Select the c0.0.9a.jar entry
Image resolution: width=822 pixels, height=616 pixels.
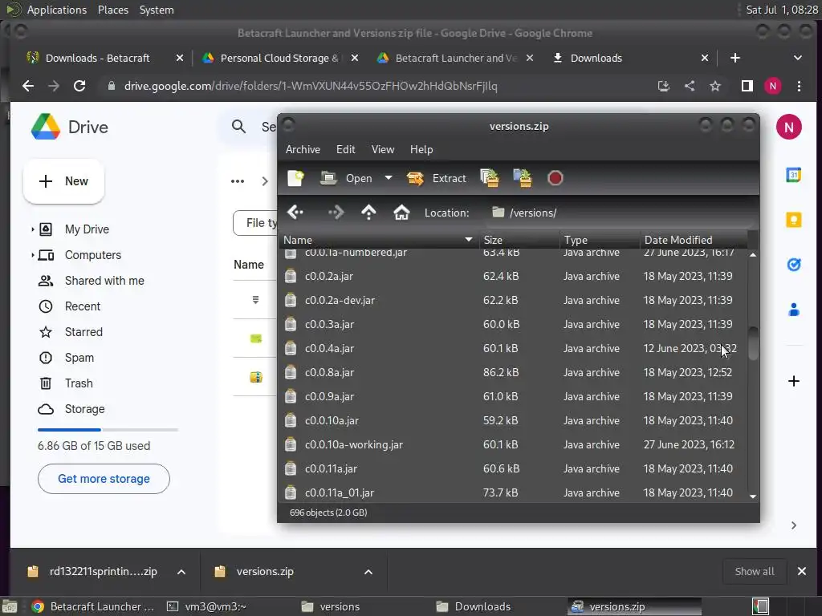513,396
